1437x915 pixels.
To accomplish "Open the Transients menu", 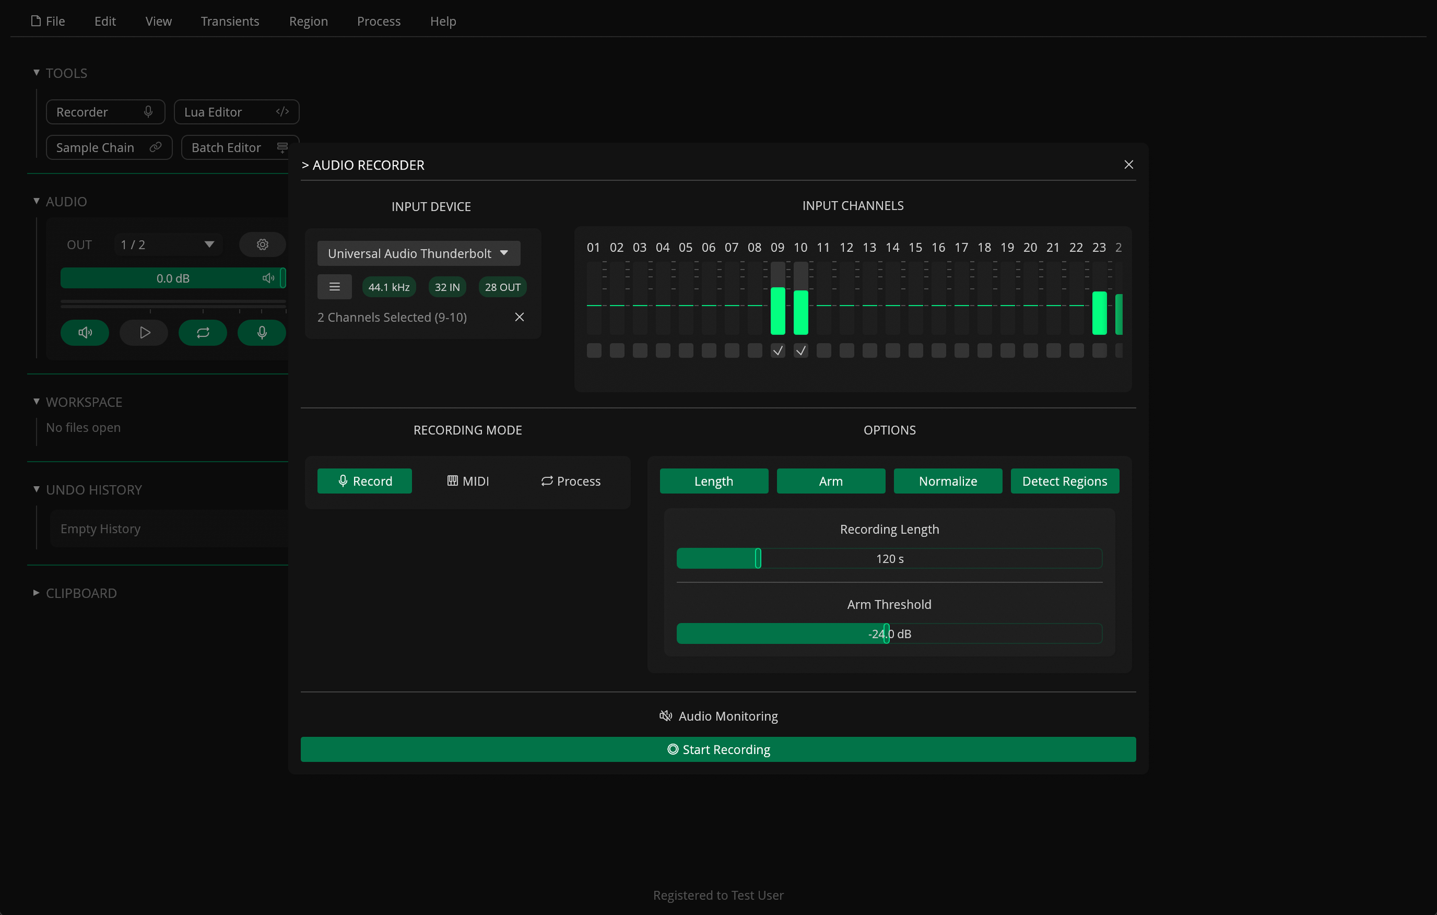I will [230, 21].
